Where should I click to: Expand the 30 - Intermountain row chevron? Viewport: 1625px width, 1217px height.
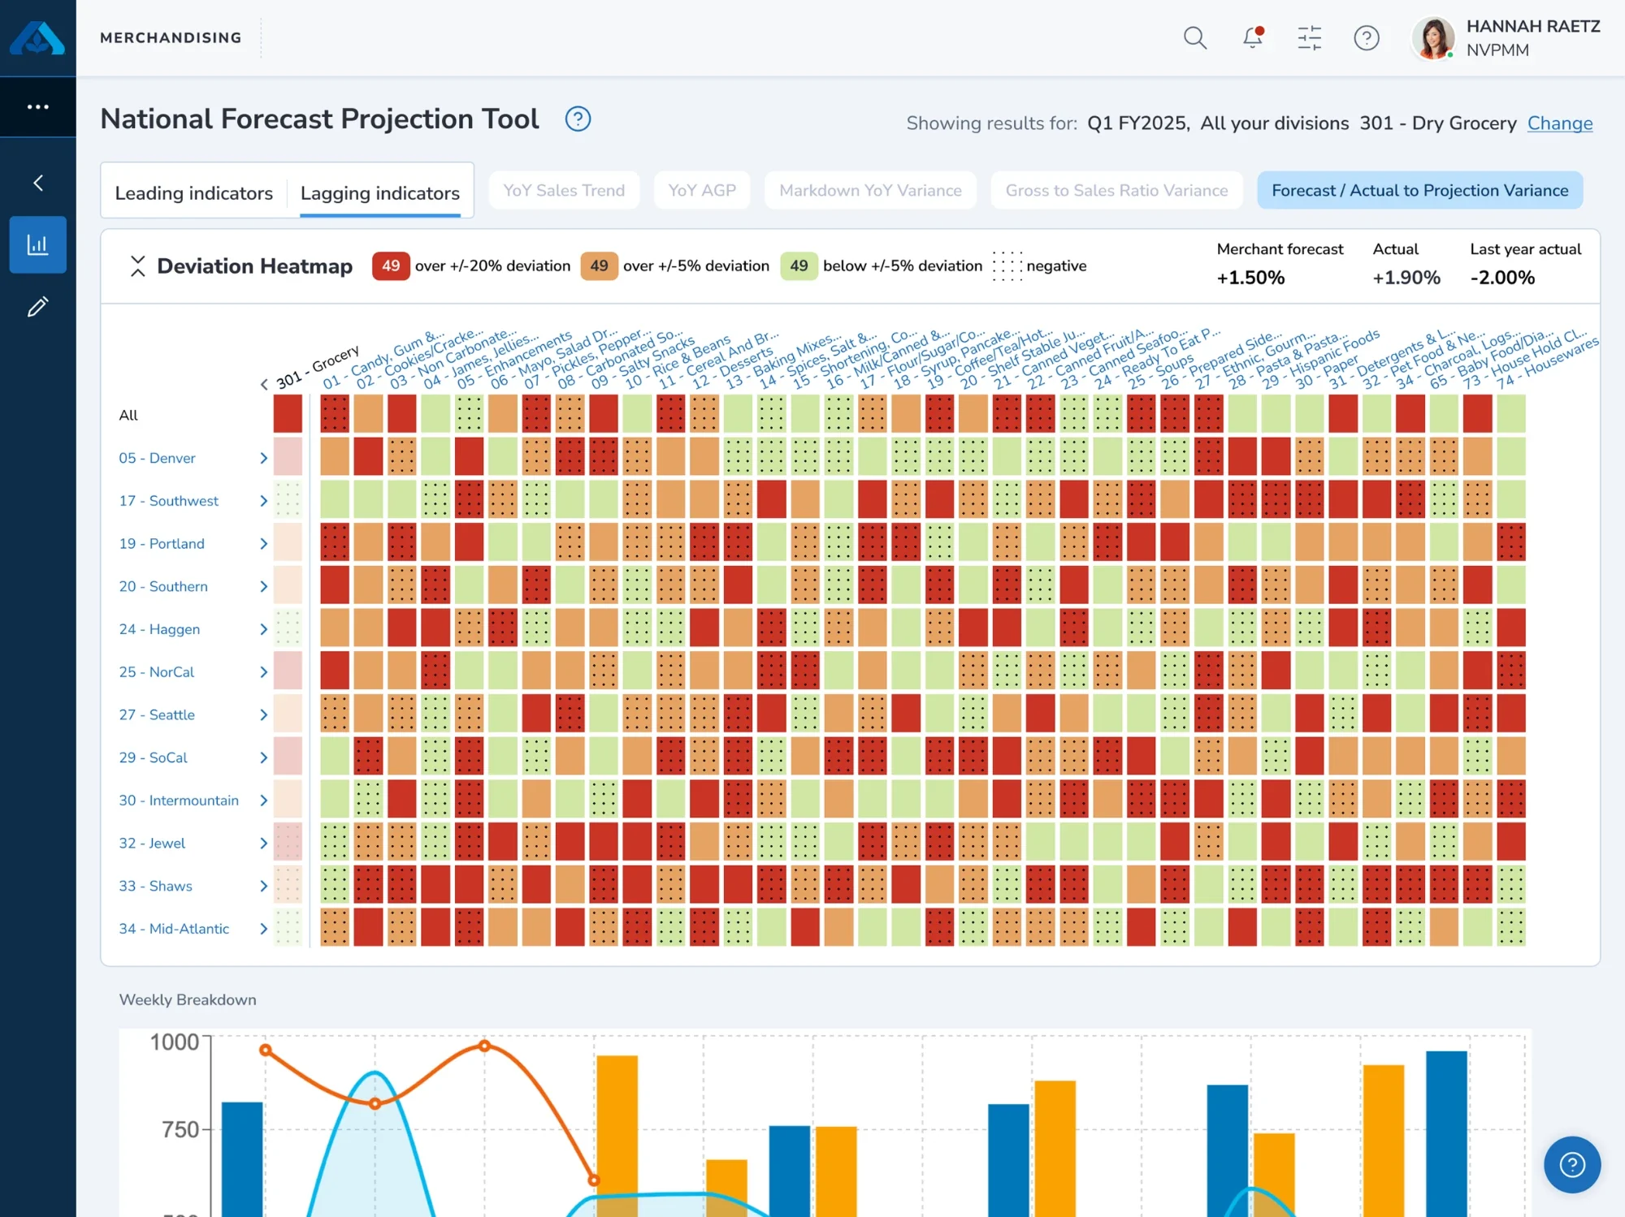pos(263,801)
